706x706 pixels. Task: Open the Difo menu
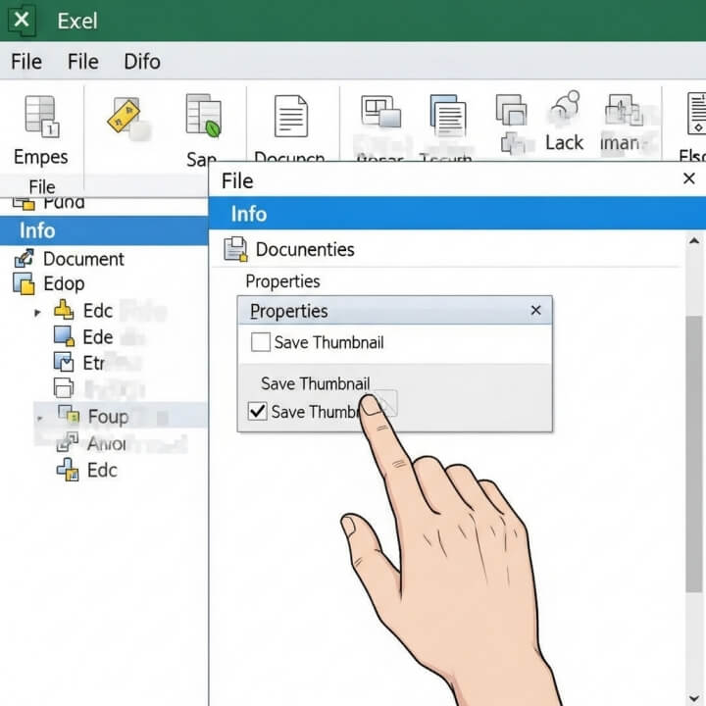[142, 62]
